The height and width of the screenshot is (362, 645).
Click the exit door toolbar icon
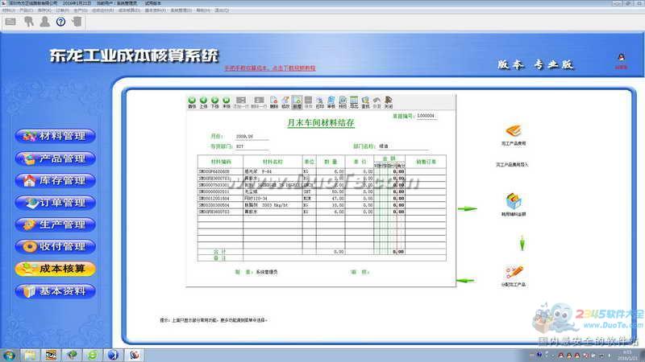tap(77, 22)
